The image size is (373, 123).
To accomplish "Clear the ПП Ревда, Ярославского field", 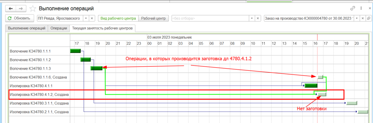I will pyautogui.click(x=92, y=18).
